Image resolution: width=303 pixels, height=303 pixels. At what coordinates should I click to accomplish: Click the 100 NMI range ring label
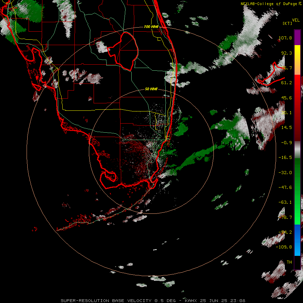click(151, 27)
